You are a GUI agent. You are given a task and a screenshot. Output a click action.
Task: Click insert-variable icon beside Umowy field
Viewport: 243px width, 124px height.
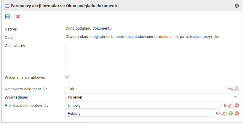224,105
